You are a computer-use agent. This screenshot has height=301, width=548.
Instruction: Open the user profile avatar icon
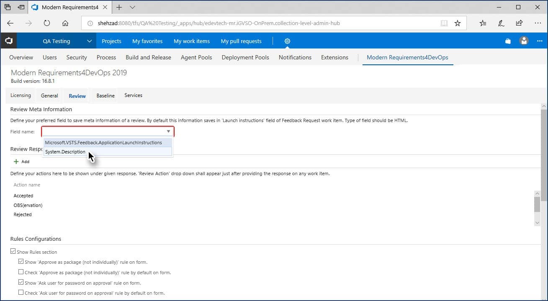click(x=524, y=41)
